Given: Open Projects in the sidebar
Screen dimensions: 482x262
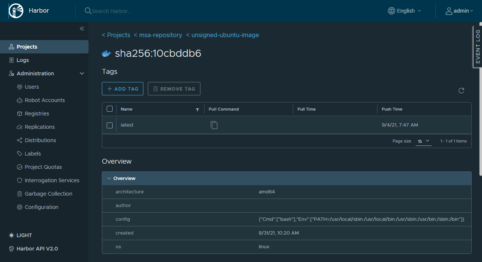Looking at the screenshot, I should point(44,47).
